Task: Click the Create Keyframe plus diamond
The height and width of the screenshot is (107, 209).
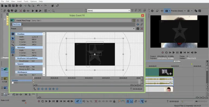Action: tap(53, 89)
